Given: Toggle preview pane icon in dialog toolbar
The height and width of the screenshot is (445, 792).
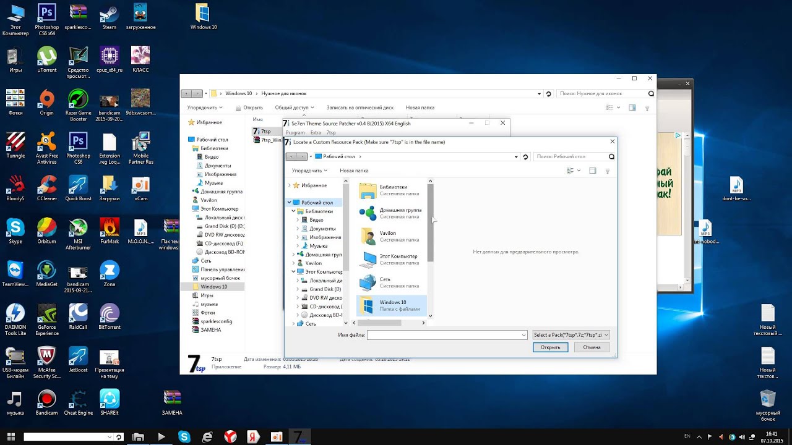Looking at the screenshot, I should (x=592, y=171).
